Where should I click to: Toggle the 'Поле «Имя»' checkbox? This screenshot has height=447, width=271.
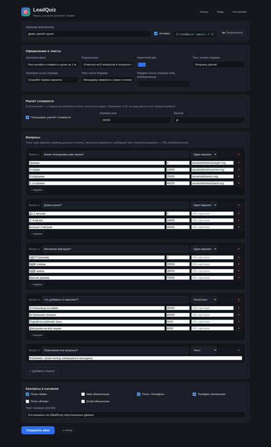[x=27, y=394]
